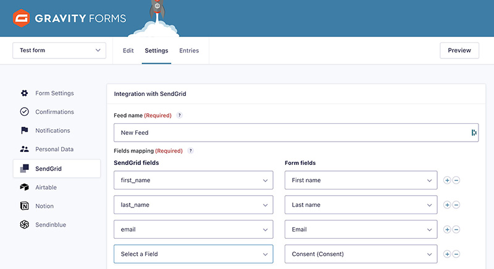Open the Consent (Consent) form field dropdown

(x=361, y=254)
